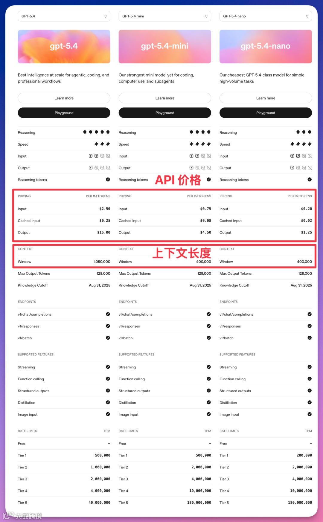The image size is (323, 522).
Task: Click the GPT-5.4 Input price $2.50
Action: (x=105, y=209)
